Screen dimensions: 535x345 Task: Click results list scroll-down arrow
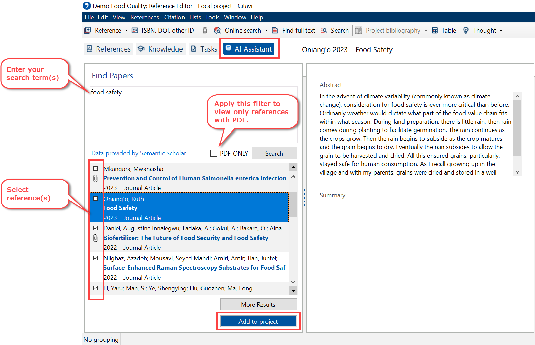tap(293, 282)
